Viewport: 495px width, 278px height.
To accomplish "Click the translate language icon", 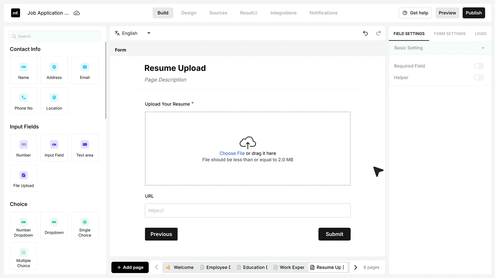I will pyautogui.click(x=117, y=33).
